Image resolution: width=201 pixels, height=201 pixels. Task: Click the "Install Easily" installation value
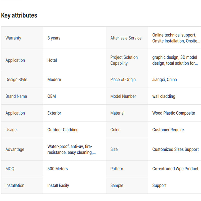click(58, 186)
